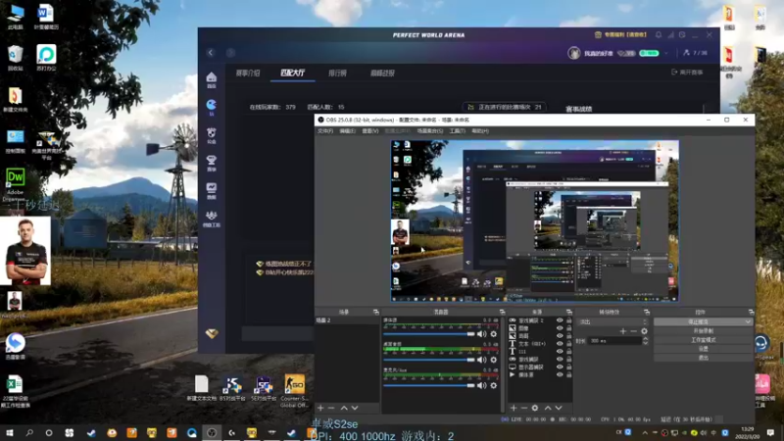
Task: Add a new source with plus icon
Action: point(514,408)
